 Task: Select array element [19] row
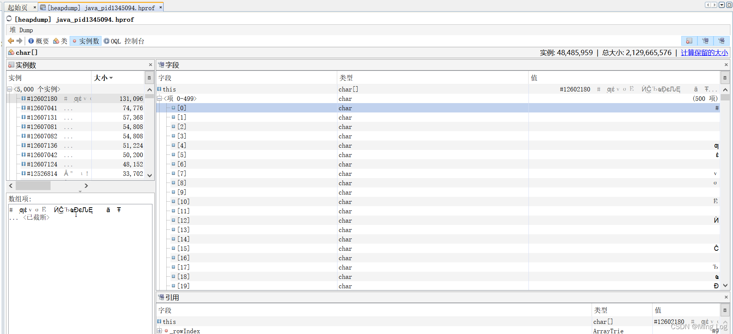[438, 286]
